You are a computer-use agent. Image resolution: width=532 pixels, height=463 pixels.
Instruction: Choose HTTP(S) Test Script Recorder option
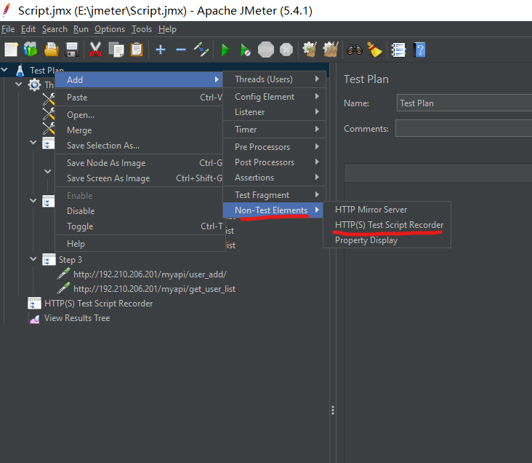click(x=387, y=225)
